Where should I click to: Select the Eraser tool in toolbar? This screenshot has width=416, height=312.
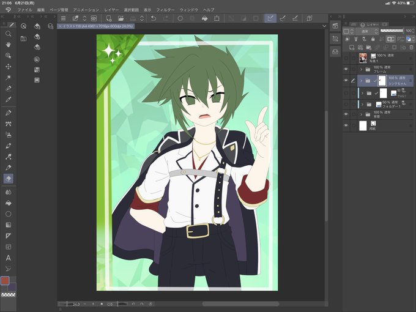(8, 179)
